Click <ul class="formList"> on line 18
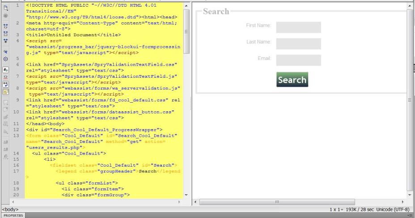This screenshot has height=218, width=415. pyautogui.click(x=87, y=183)
